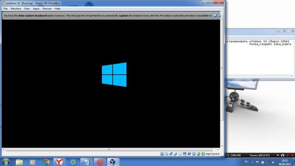Click the Right Control host key label
Screen dimensions: 295x166
click(212, 154)
